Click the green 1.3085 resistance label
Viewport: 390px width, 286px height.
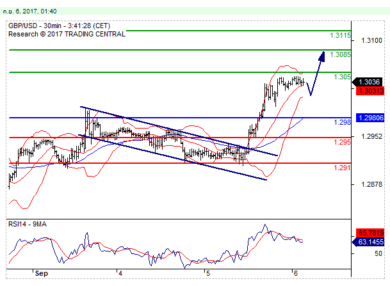[340, 54]
